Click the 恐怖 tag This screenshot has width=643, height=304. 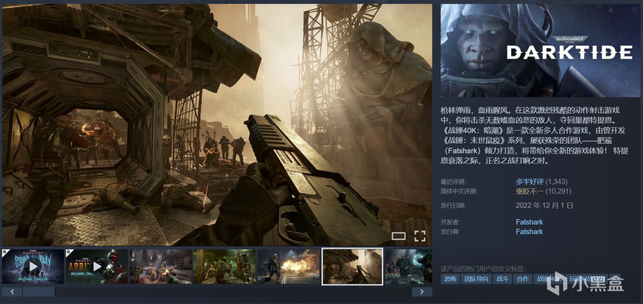click(450, 279)
